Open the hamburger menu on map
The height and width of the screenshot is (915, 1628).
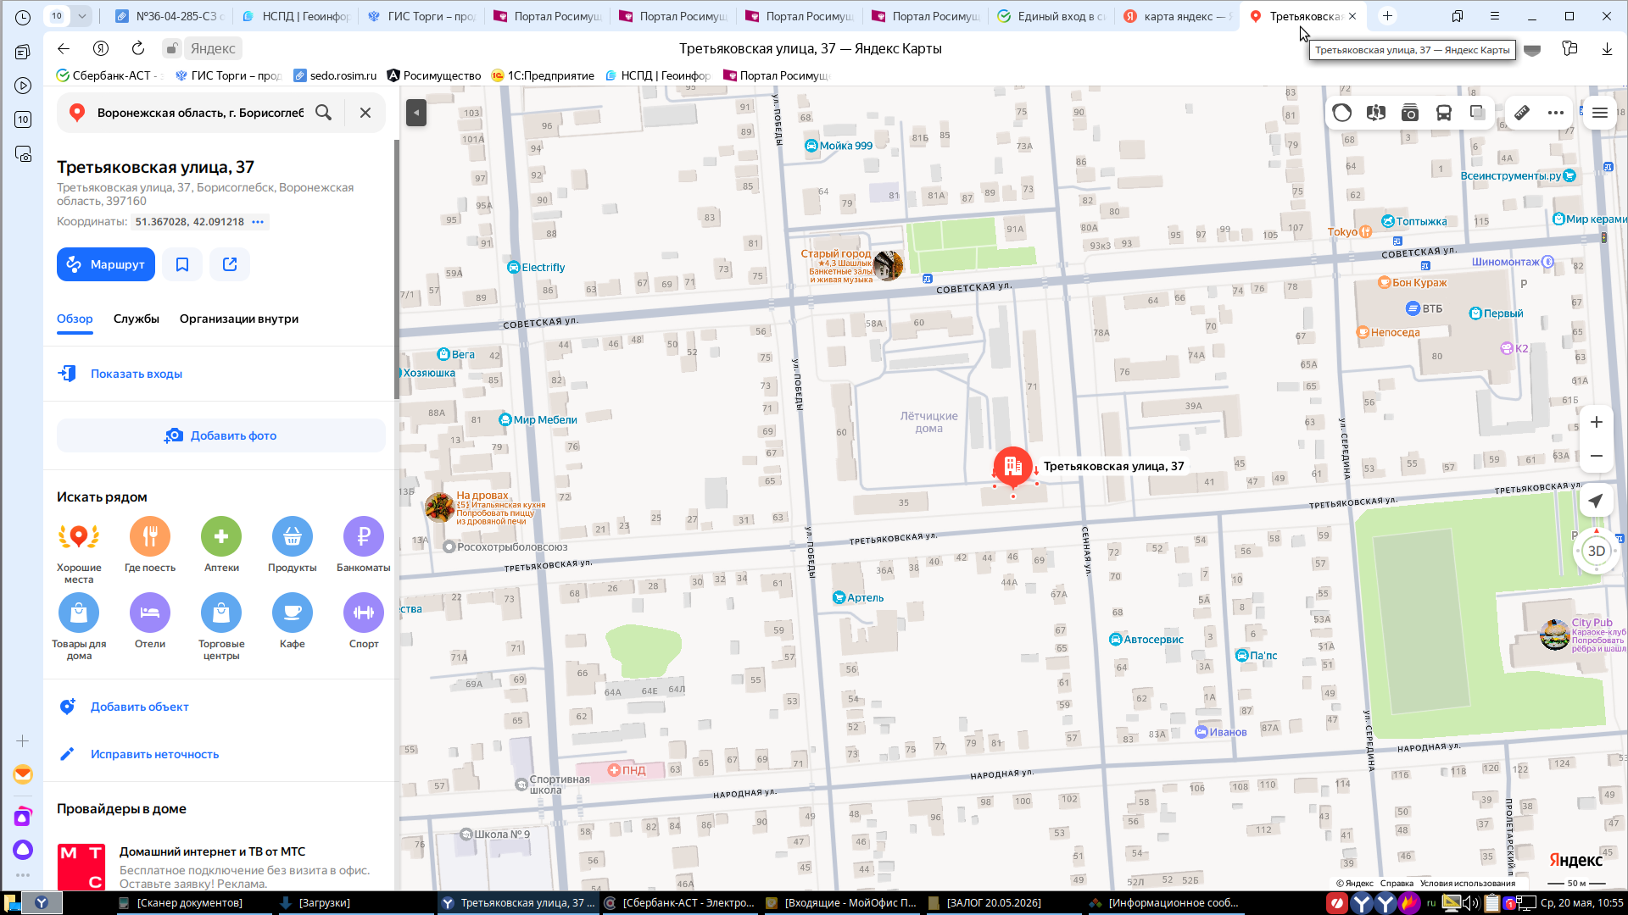[x=1600, y=113]
